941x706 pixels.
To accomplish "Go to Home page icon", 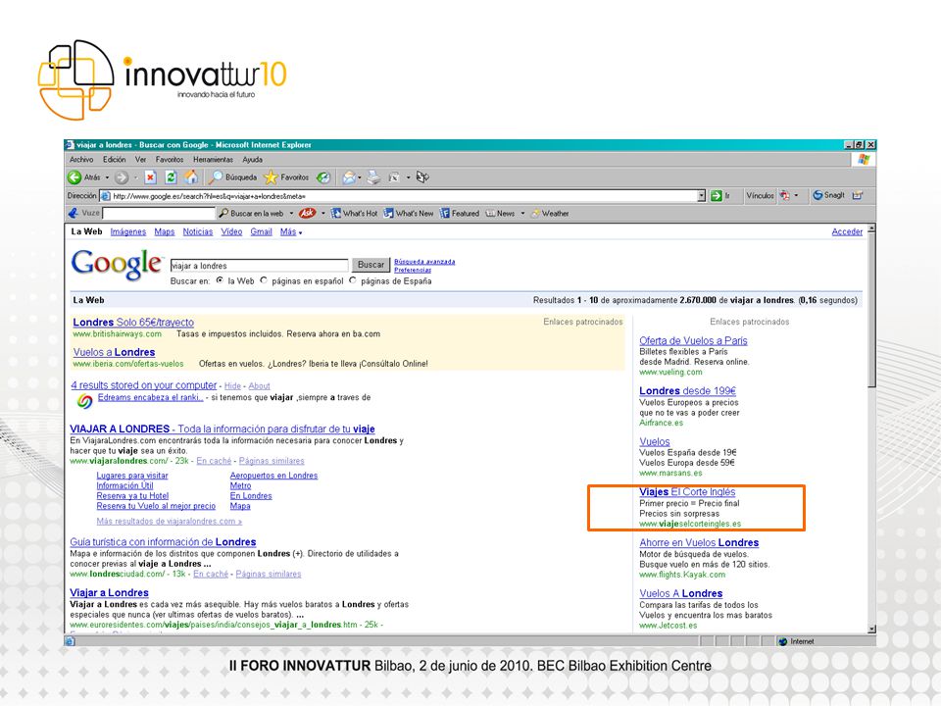I will click(191, 177).
